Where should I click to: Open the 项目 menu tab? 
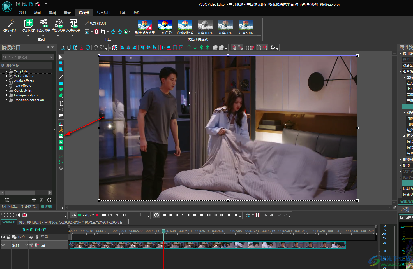click(23, 13)
